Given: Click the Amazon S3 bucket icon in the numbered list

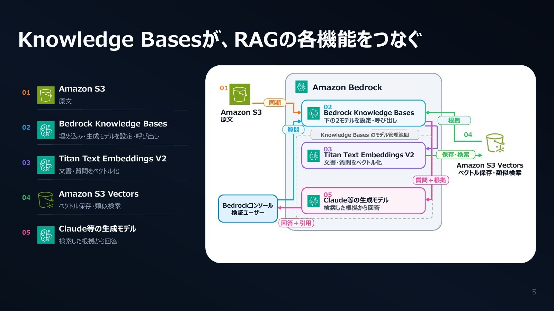Looking at the screenshot, I should point(46,95).
